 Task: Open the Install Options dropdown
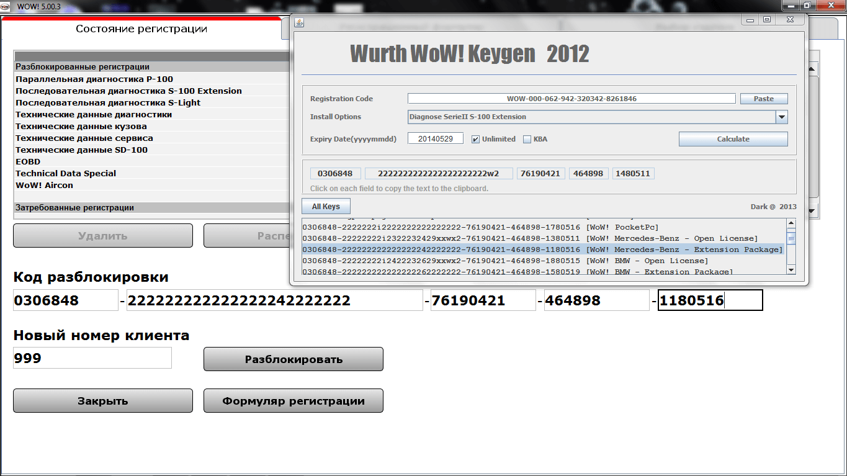tap(781, 117)
